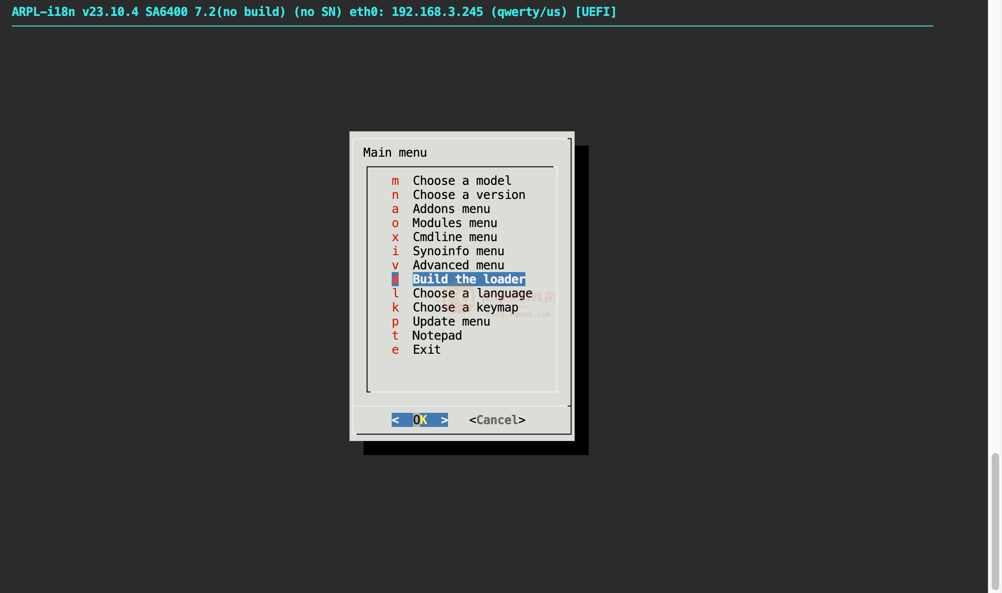Open Notepad from main menu
This screenshot has width=1002, height=593.
tap(437, 335)
